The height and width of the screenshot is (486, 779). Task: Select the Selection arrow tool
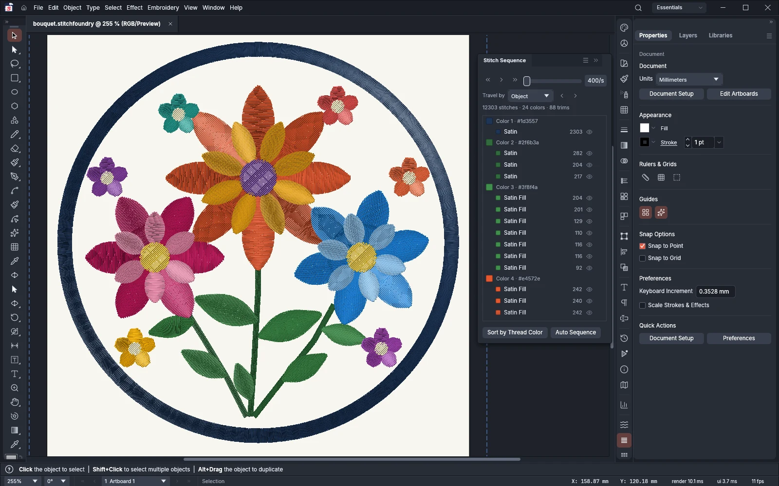(x=15, y=35)
